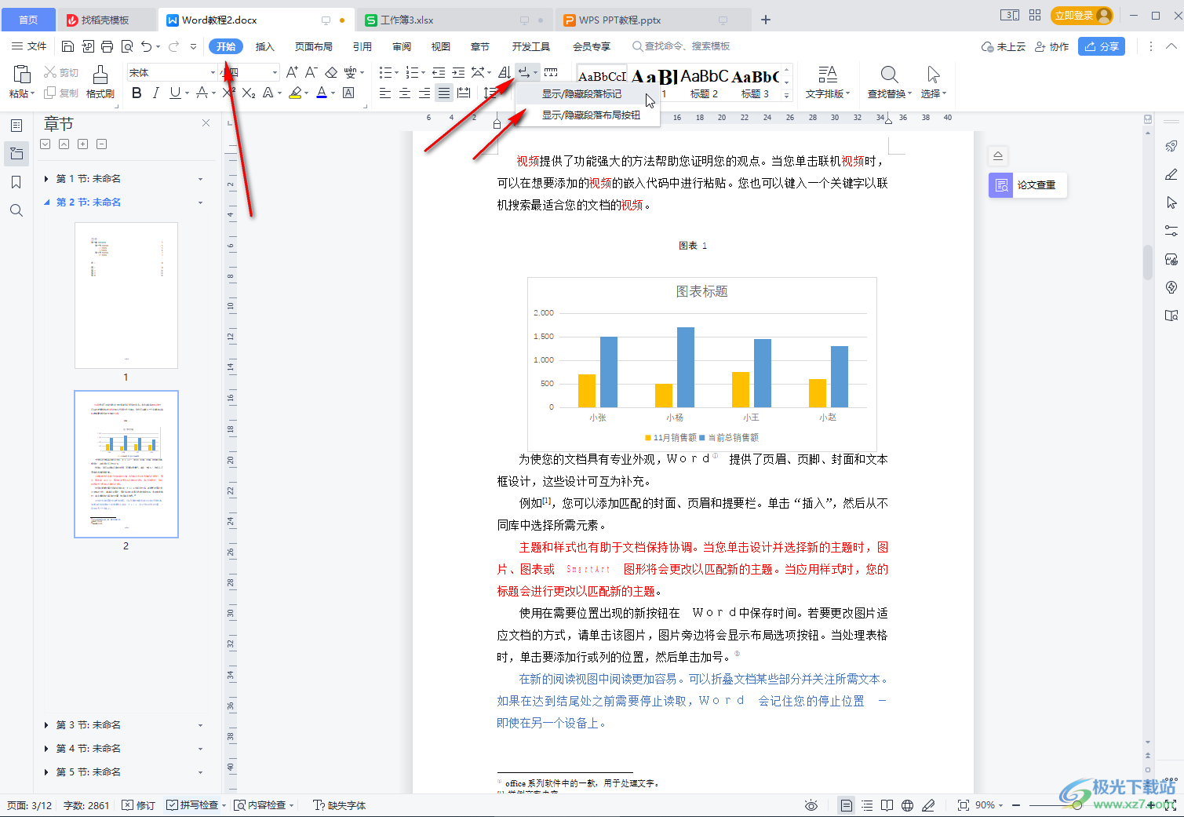Open the bookmark panel in left sidebar
The height and width of the screenshot is (817, 1184).
pyautogui.click(x=16, y=182)
